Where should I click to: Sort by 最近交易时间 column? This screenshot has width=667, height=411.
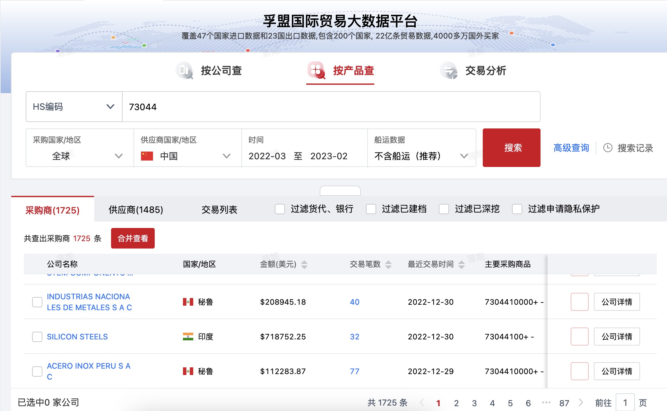(462, 264)
